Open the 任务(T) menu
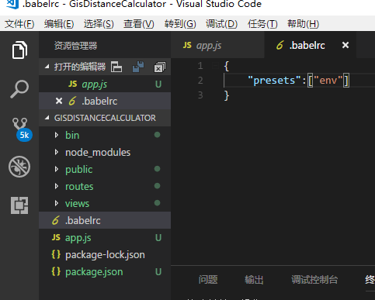Screen dimensions: 375x300 [262, 24]
